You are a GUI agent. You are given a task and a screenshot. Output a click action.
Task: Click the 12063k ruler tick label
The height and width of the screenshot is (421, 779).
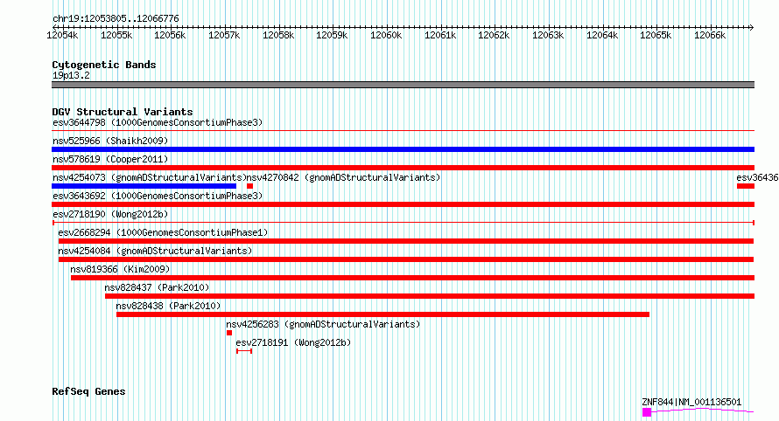pyautogui.click(x=548, y=35)
